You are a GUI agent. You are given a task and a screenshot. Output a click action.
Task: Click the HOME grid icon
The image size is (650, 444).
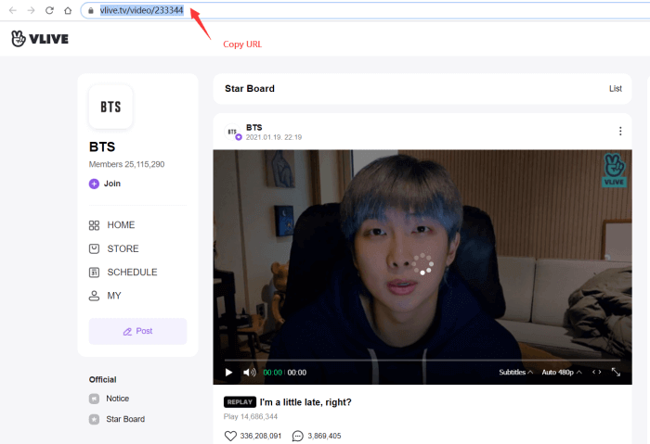click(94, 225)
